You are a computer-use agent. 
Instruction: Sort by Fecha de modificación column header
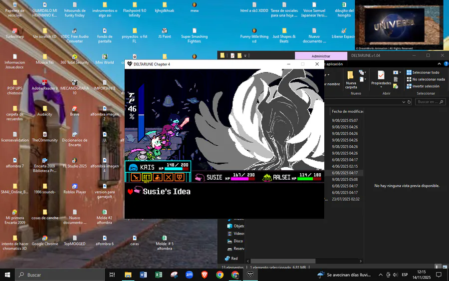(347, 111)
